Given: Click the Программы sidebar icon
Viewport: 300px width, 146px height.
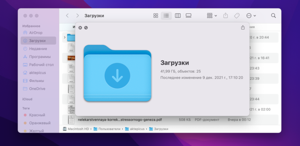Looking at the screenshot, I should 25,57.
